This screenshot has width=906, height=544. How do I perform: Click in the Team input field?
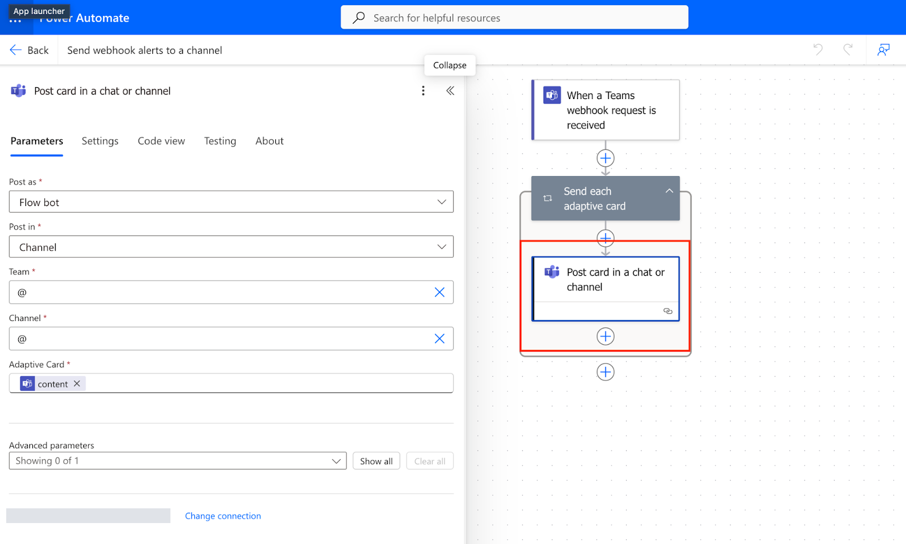point(231,292)
